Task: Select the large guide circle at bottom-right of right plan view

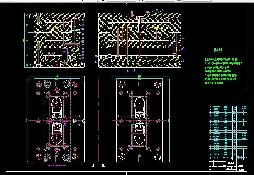Action: 158,157
